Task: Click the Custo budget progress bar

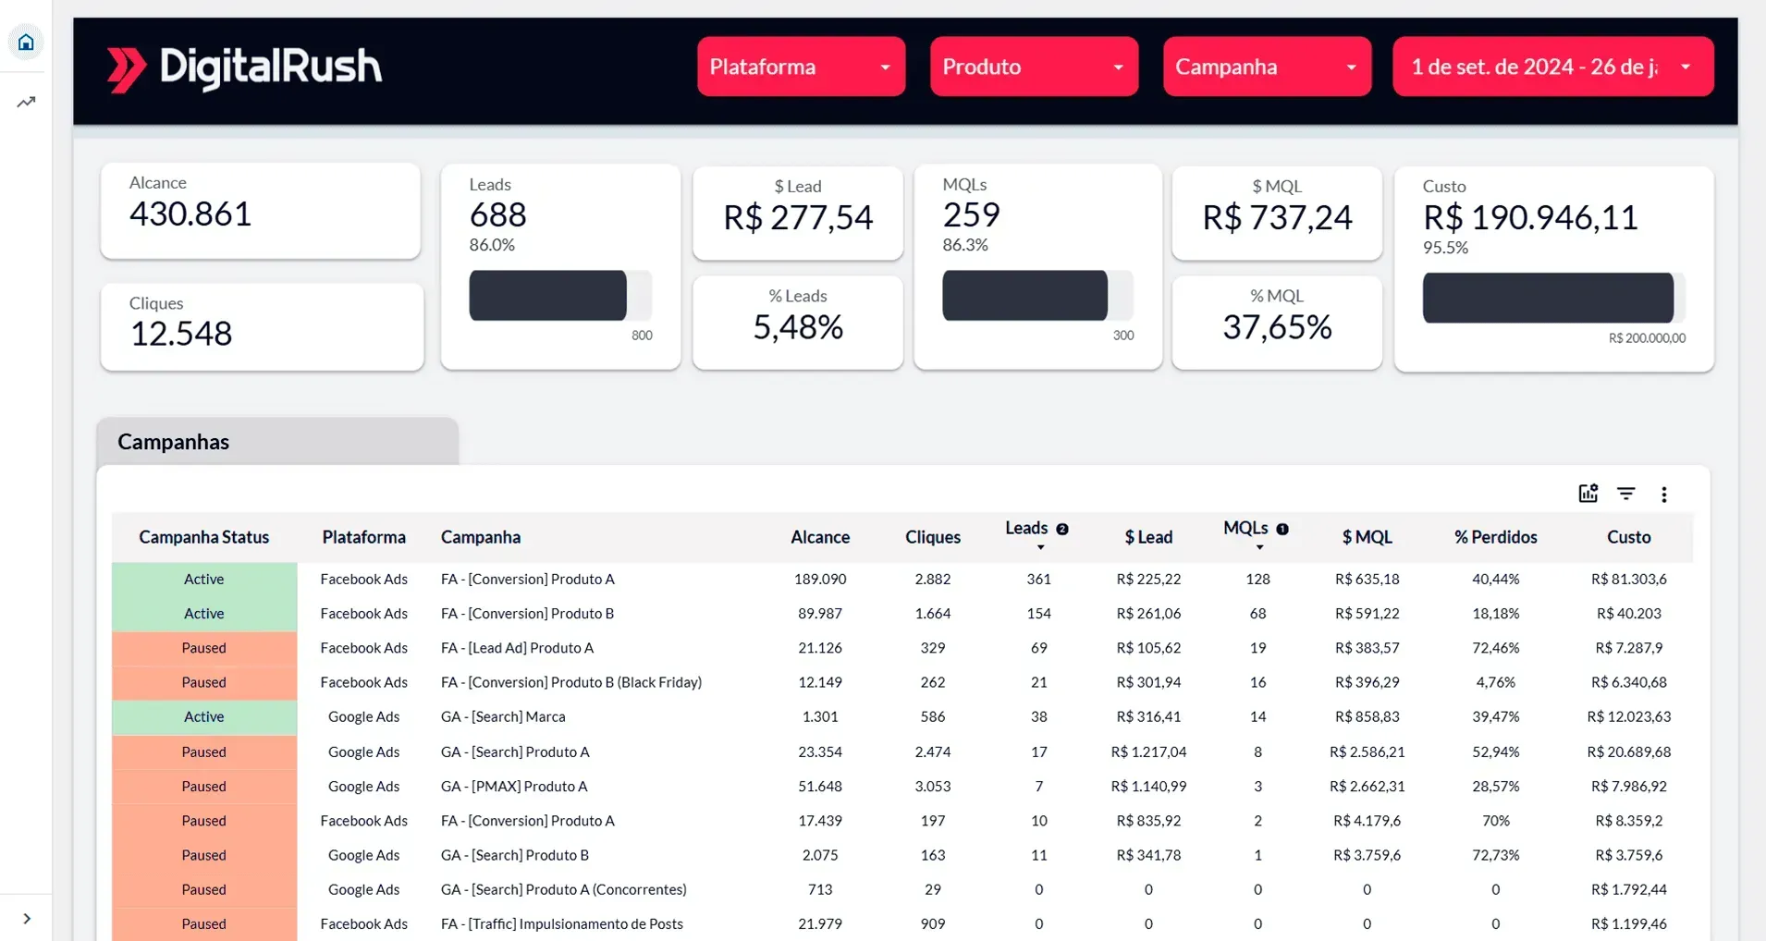Action: click(x=1553, y=298)
